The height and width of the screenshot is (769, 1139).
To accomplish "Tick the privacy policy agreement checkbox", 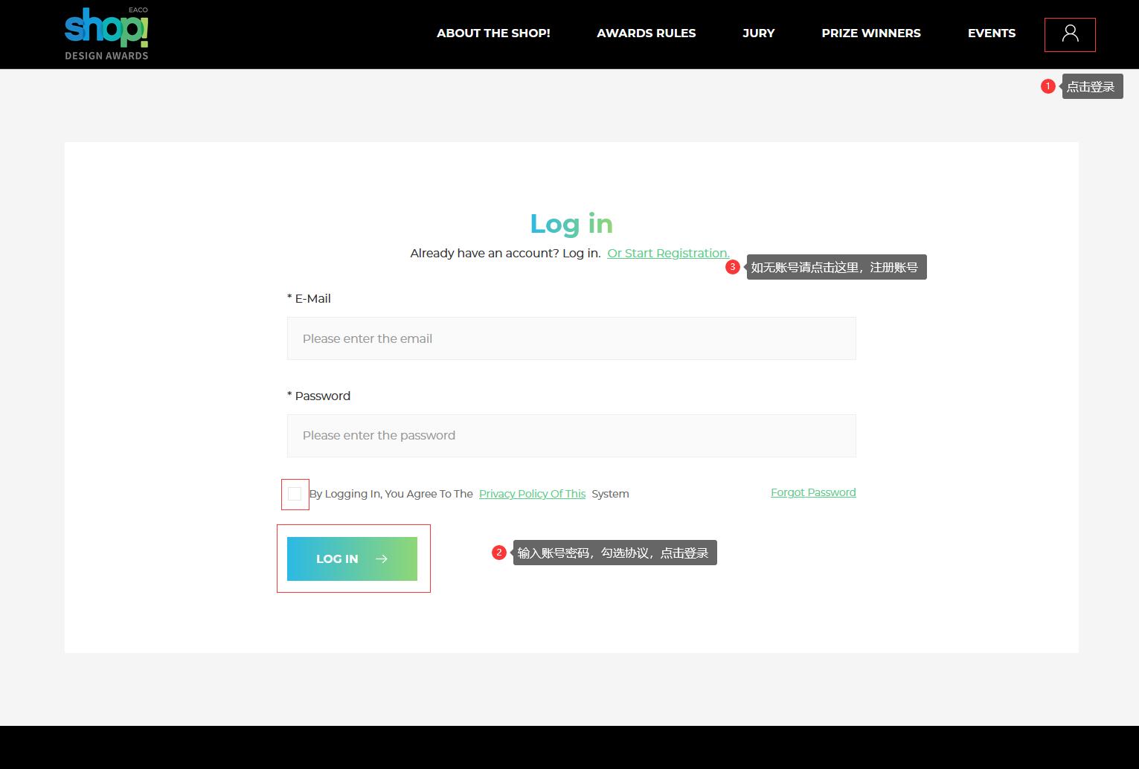I will (295, 494).
